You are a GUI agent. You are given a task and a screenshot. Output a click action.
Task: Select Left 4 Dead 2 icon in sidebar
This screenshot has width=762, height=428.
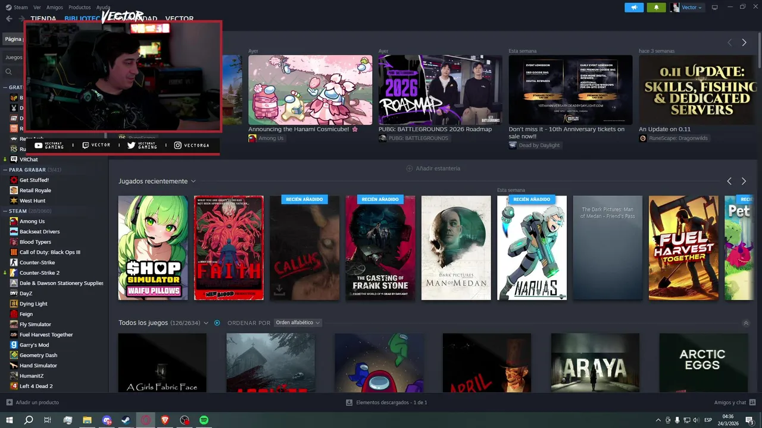pyautogui.click(x=14, y=386)
